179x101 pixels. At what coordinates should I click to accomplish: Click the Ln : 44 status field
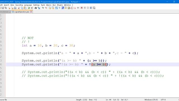109,100
